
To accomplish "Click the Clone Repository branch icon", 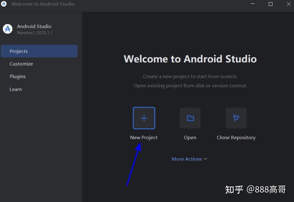I will 236,118.
